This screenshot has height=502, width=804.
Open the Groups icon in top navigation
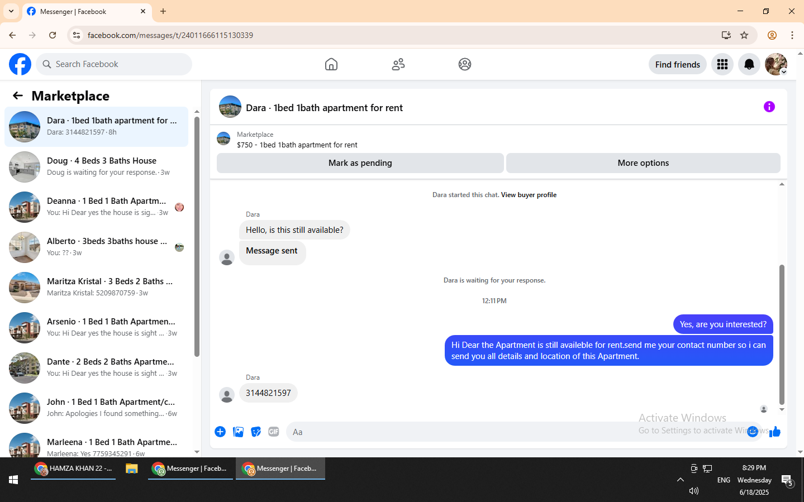coord(465,64)
